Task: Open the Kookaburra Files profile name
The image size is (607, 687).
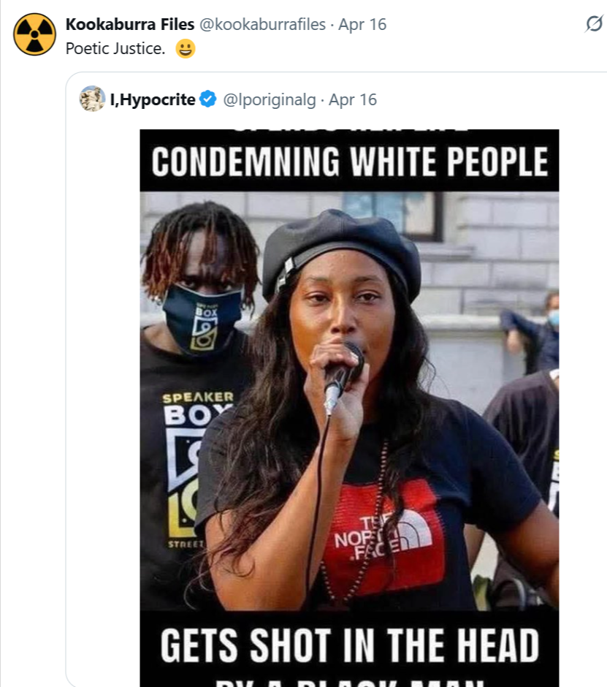Action: 130,24
